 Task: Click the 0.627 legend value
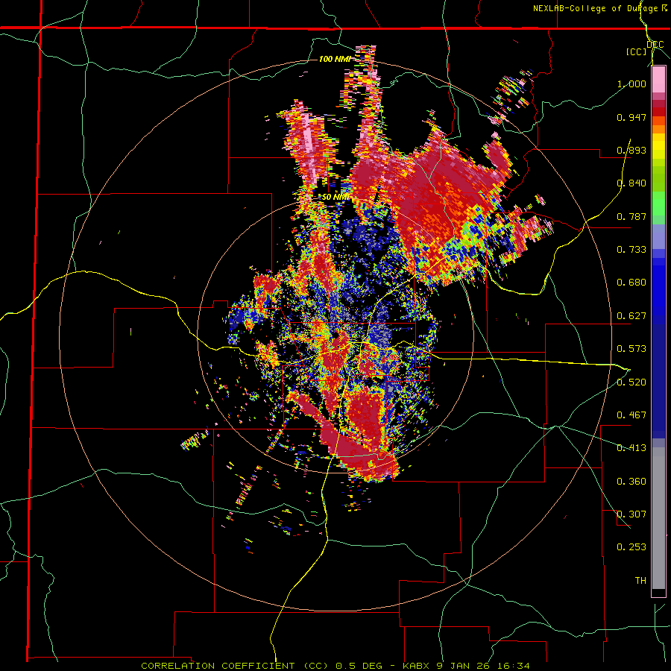tap(631, 316)
